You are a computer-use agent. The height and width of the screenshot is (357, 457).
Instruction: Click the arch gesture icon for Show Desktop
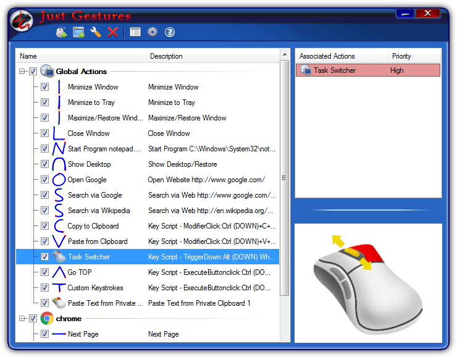[59, 164]
